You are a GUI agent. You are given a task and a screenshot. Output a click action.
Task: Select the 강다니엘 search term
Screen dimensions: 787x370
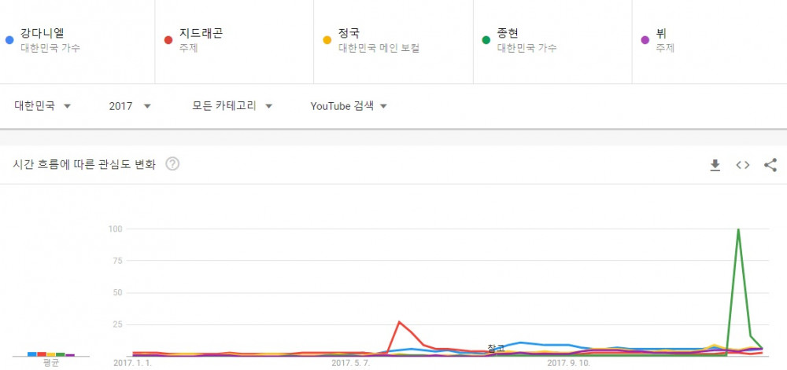(x=77, y=41)
